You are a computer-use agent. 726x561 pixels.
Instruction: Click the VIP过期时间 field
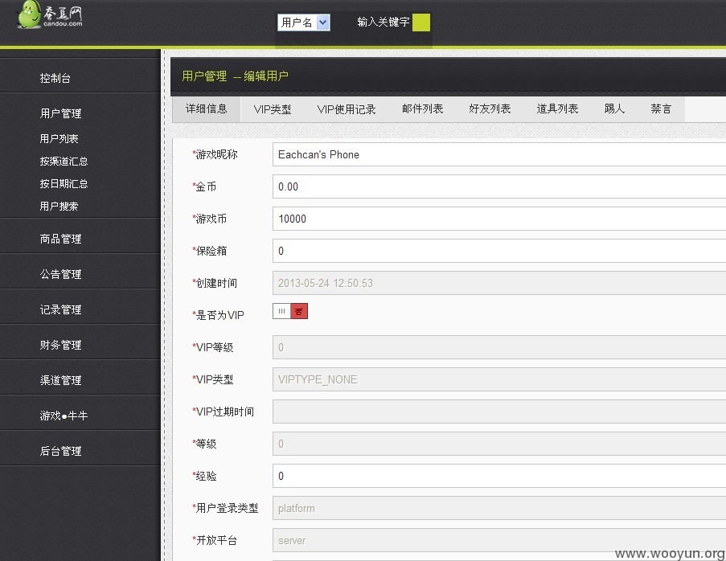[x=499, y=412]
